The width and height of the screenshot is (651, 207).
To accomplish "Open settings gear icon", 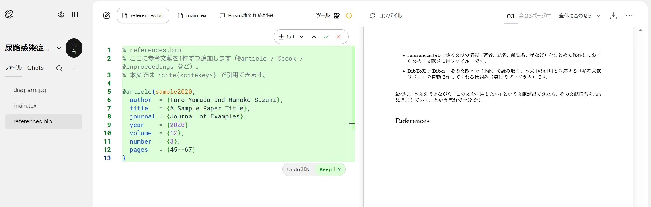I will (61, 15).
